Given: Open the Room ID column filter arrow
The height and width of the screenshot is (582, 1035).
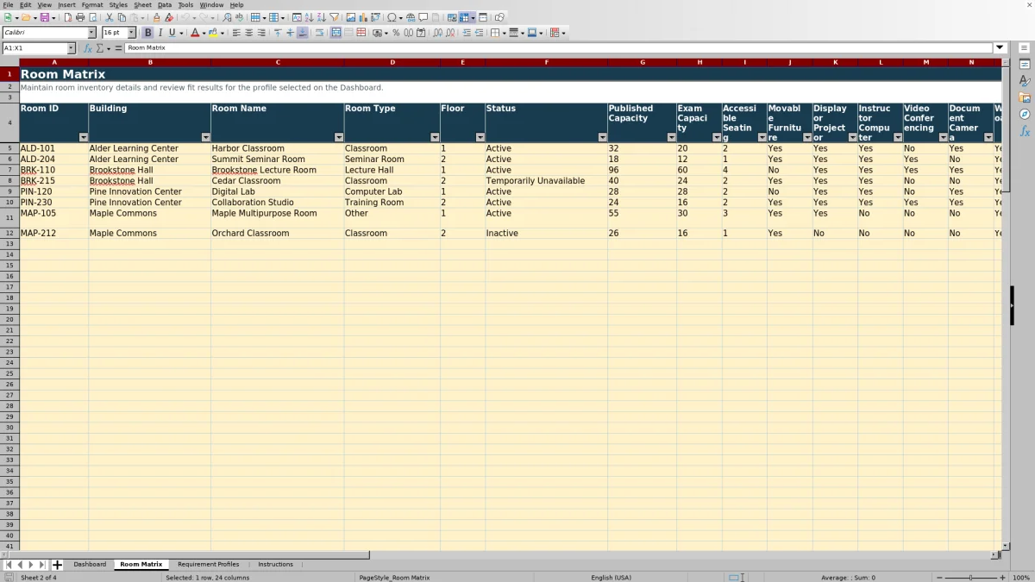Looking at the screenshot, I should (x=84, y=137).
